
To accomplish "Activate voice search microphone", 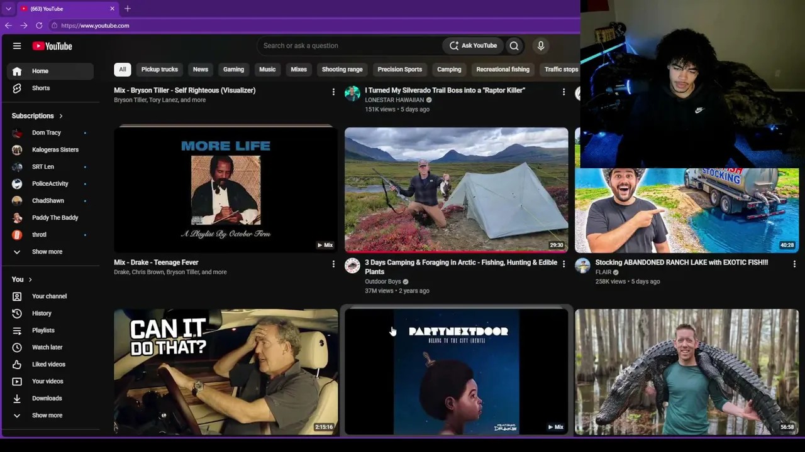I will (x=540, y=45).
